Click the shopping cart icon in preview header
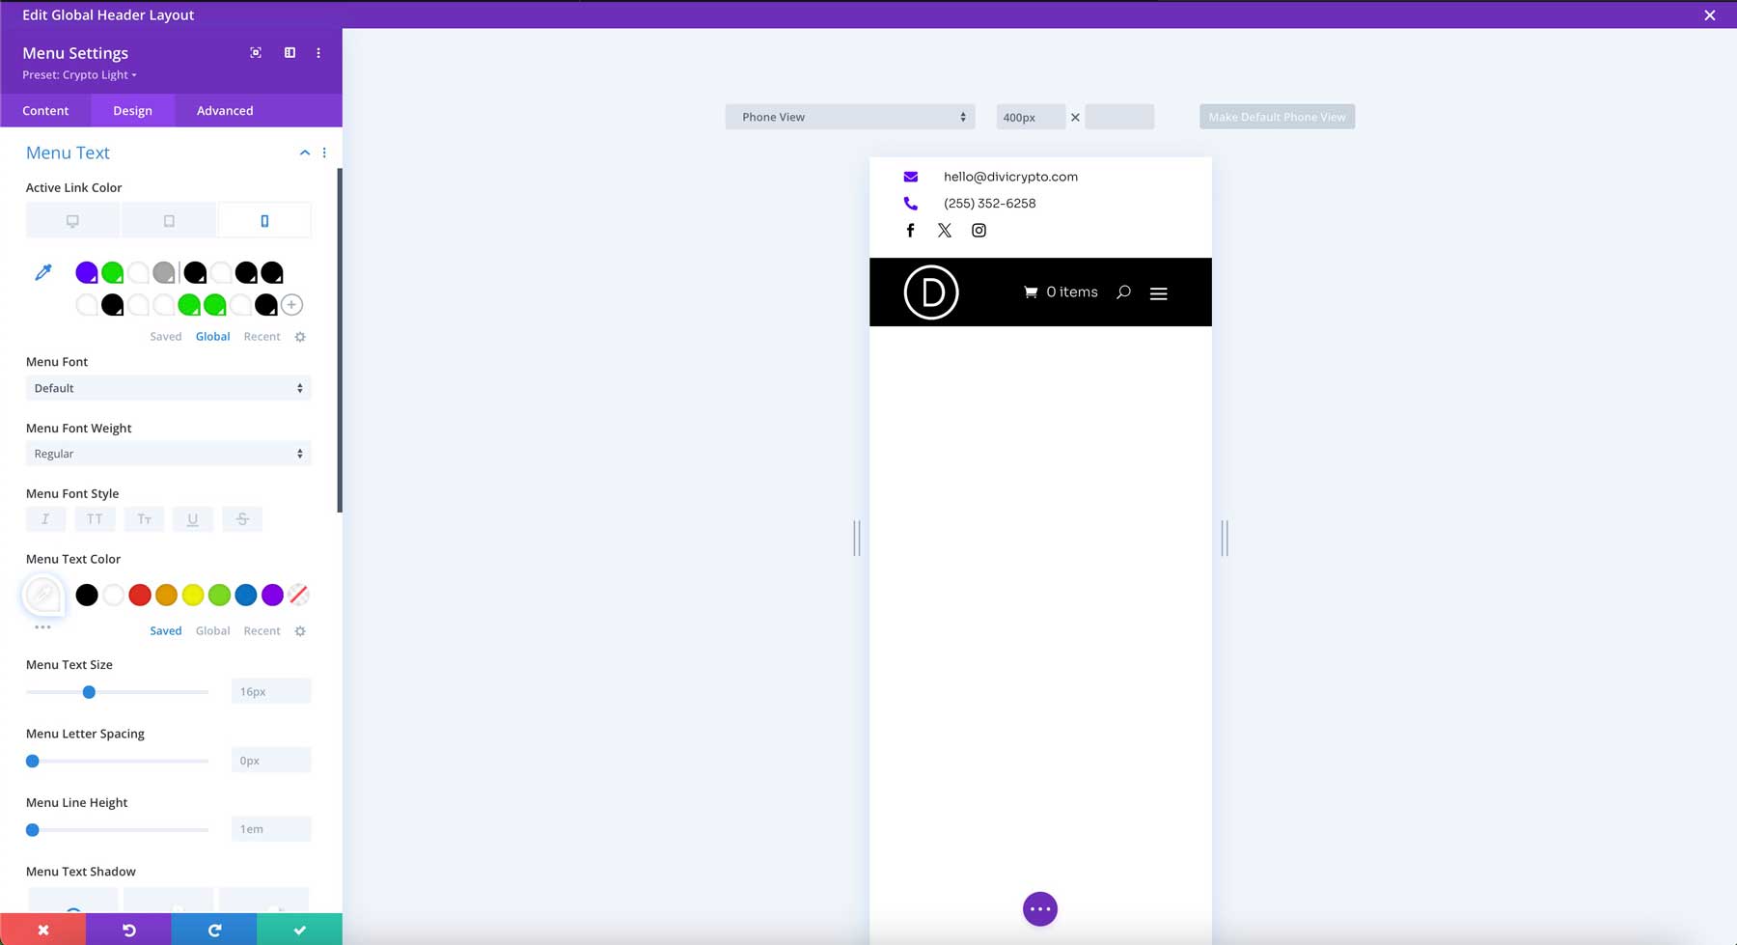The width and height of the screenshot is (1737, 945). [x=1031, y=292]
